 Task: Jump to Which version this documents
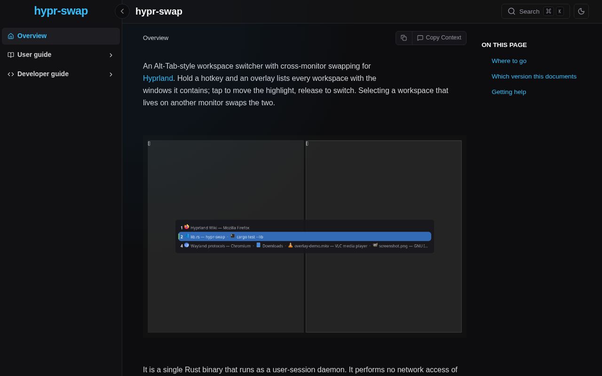pyautogui.click(x=534, y=77)
